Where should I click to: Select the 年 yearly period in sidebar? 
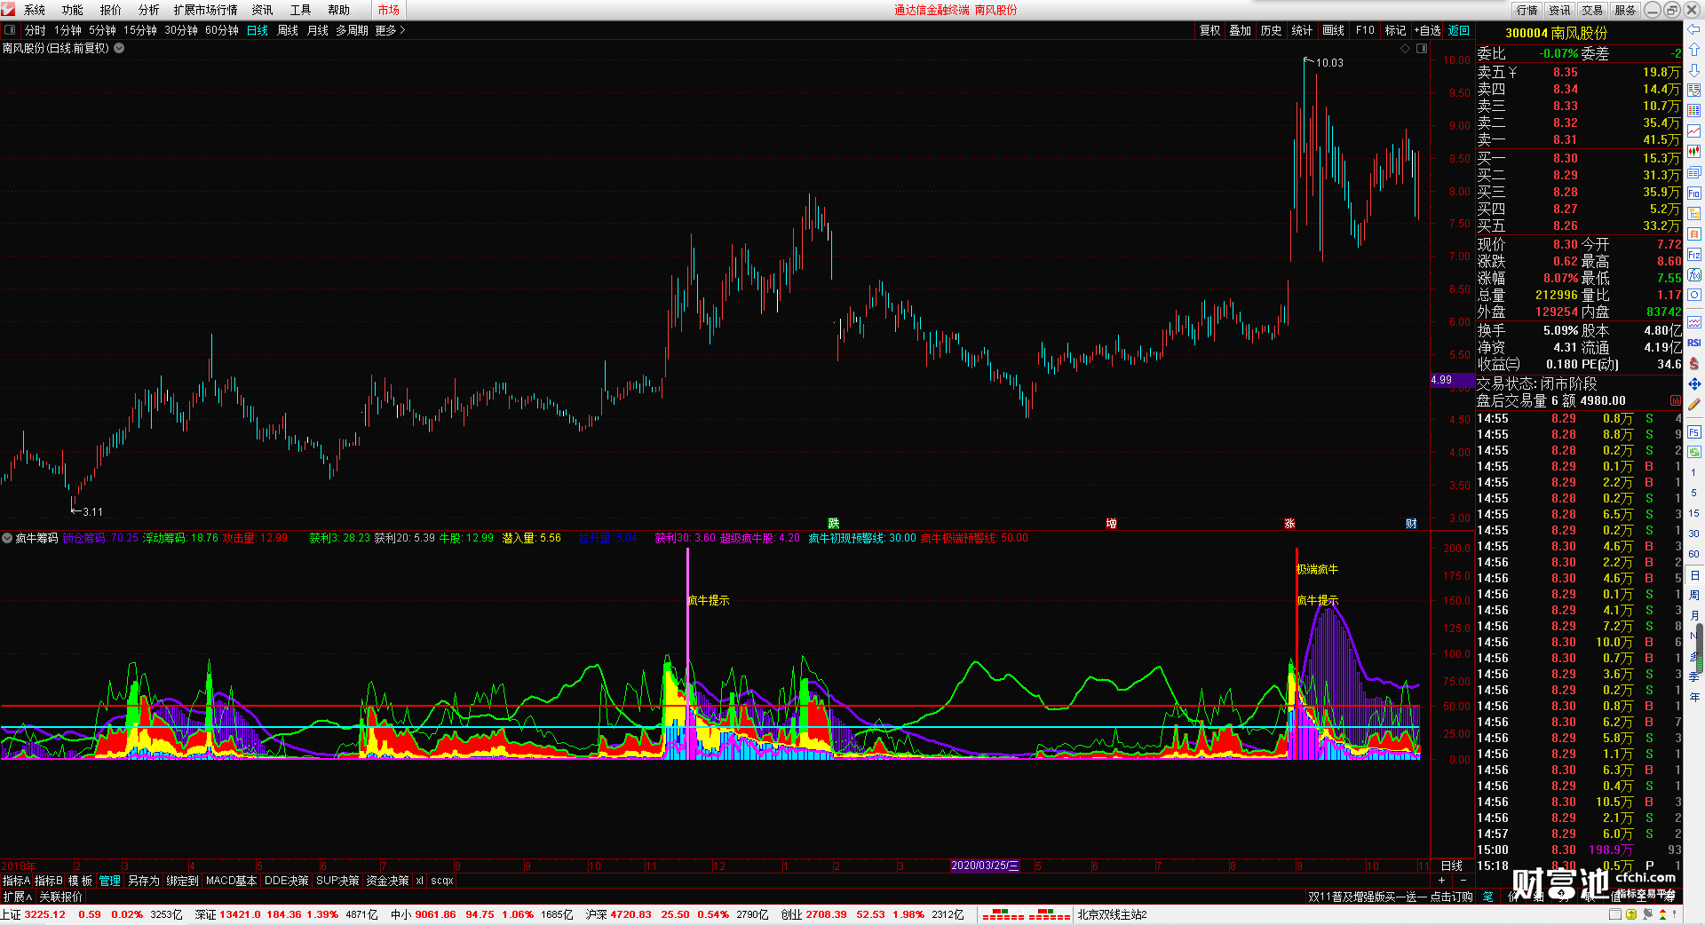pos(1694,697)
